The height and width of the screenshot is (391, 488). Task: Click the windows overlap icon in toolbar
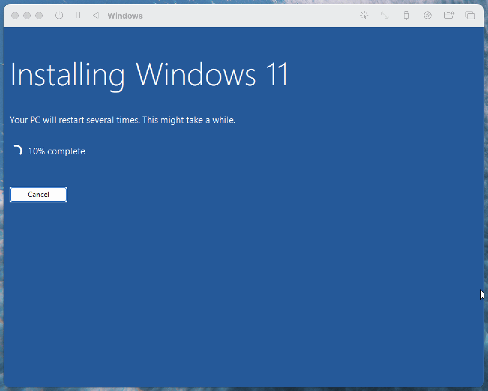tap(470, 15)
